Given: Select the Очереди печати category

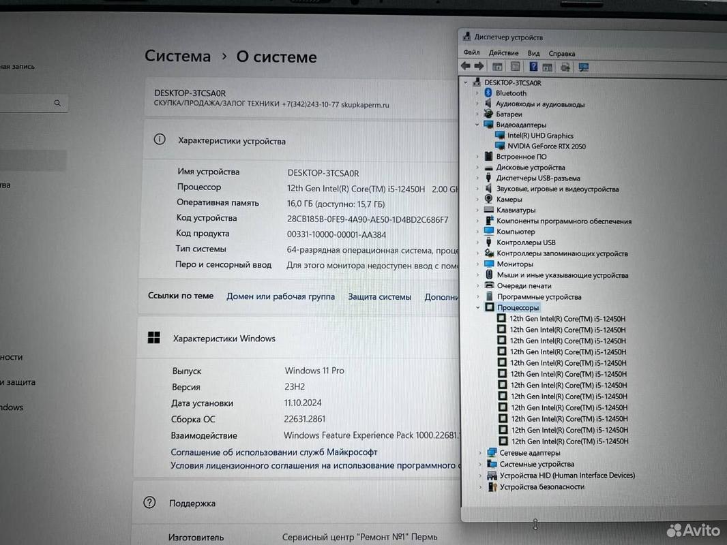Looking at the screenshot, I should [524, 285].
